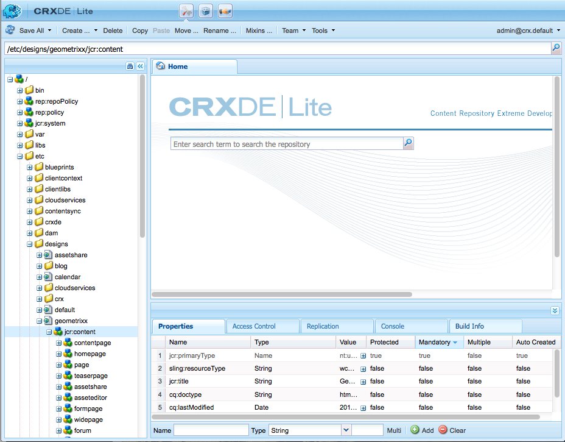
Task: Open the Create dropdown arrow
Action: (x=96, y=30)
